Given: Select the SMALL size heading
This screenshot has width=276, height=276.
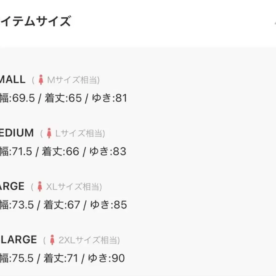Looking at the screenshot, I should [12, 80].
